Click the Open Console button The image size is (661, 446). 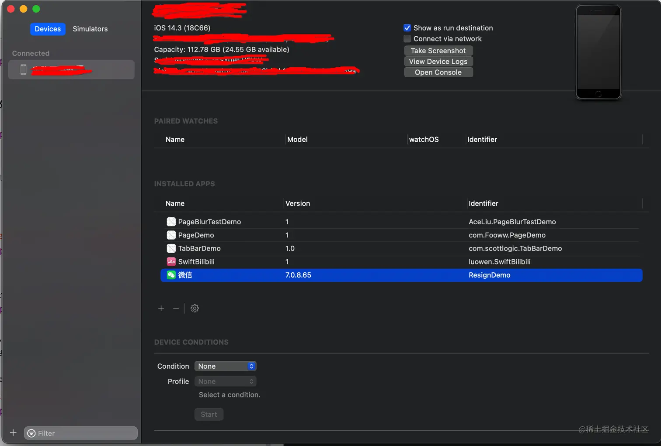pos(438,72)
